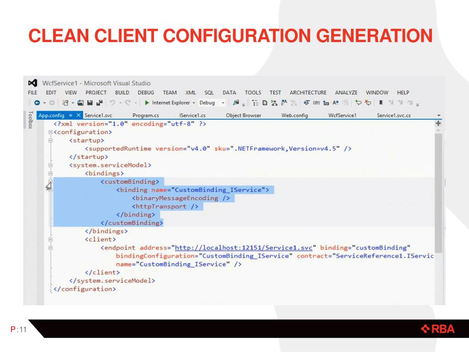The width and height of the screenshot is (469, 352).
Task: Close the App.config tab
Action: (x=78, y=115)
